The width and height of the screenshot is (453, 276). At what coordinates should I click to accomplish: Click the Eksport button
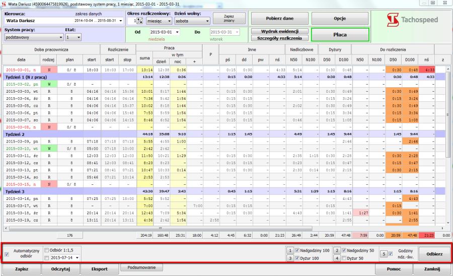click(x=99, y=269)
